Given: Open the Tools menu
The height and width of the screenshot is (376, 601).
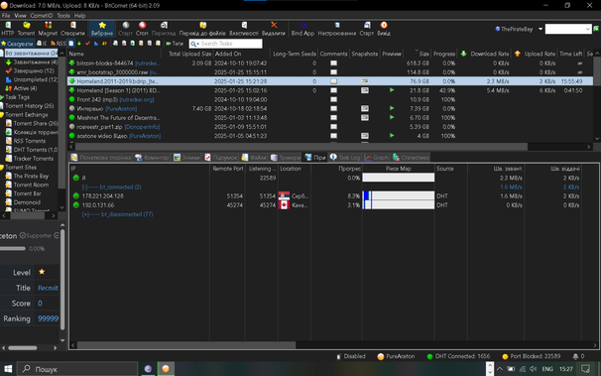Looking at the screenshot, I should click(63, 16).
